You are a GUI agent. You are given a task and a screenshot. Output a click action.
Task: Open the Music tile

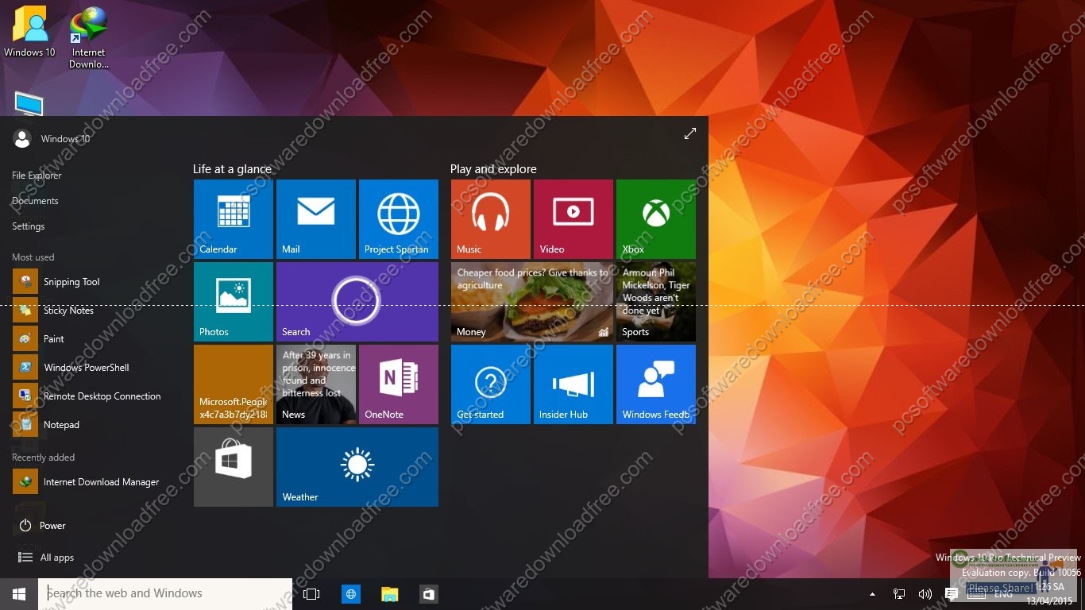[x=491, y=219]
